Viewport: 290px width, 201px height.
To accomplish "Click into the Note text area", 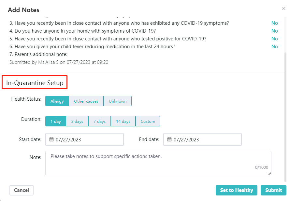I will tap(158, 163).
